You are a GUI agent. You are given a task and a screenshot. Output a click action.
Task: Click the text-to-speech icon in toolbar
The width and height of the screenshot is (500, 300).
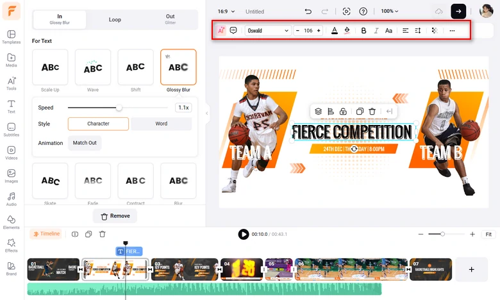point(233,30)
